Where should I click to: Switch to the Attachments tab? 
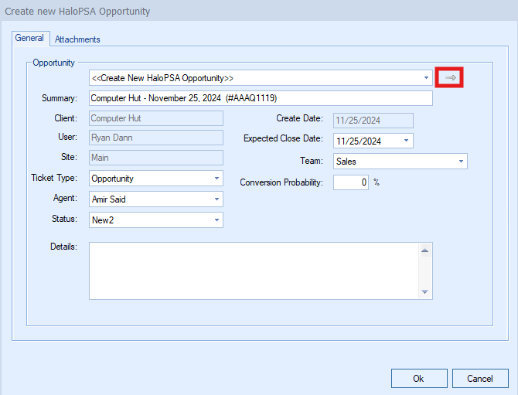pos(77,39)
